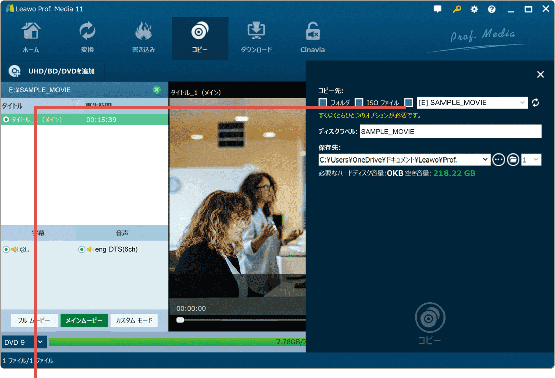Open settings via the gear icon
This screenshot has height=378, width=555.
click(x=474, y=9)
